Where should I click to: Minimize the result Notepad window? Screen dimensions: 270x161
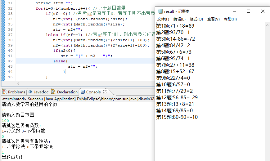[235, 11]
